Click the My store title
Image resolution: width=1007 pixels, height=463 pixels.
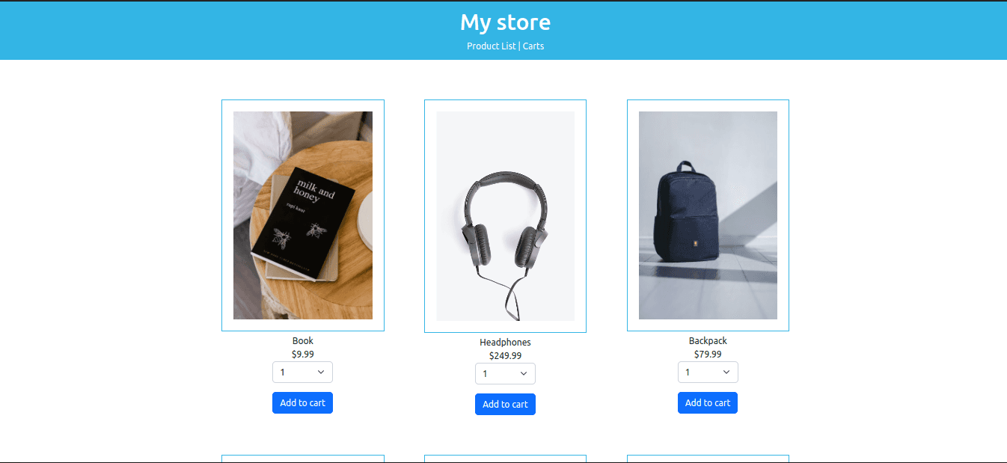505,22
